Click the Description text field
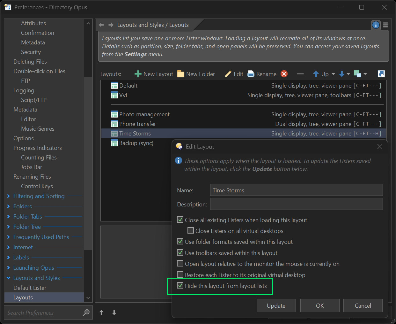Image resolution: width=396 pixels, height=324 pixels. coord(296,204)
